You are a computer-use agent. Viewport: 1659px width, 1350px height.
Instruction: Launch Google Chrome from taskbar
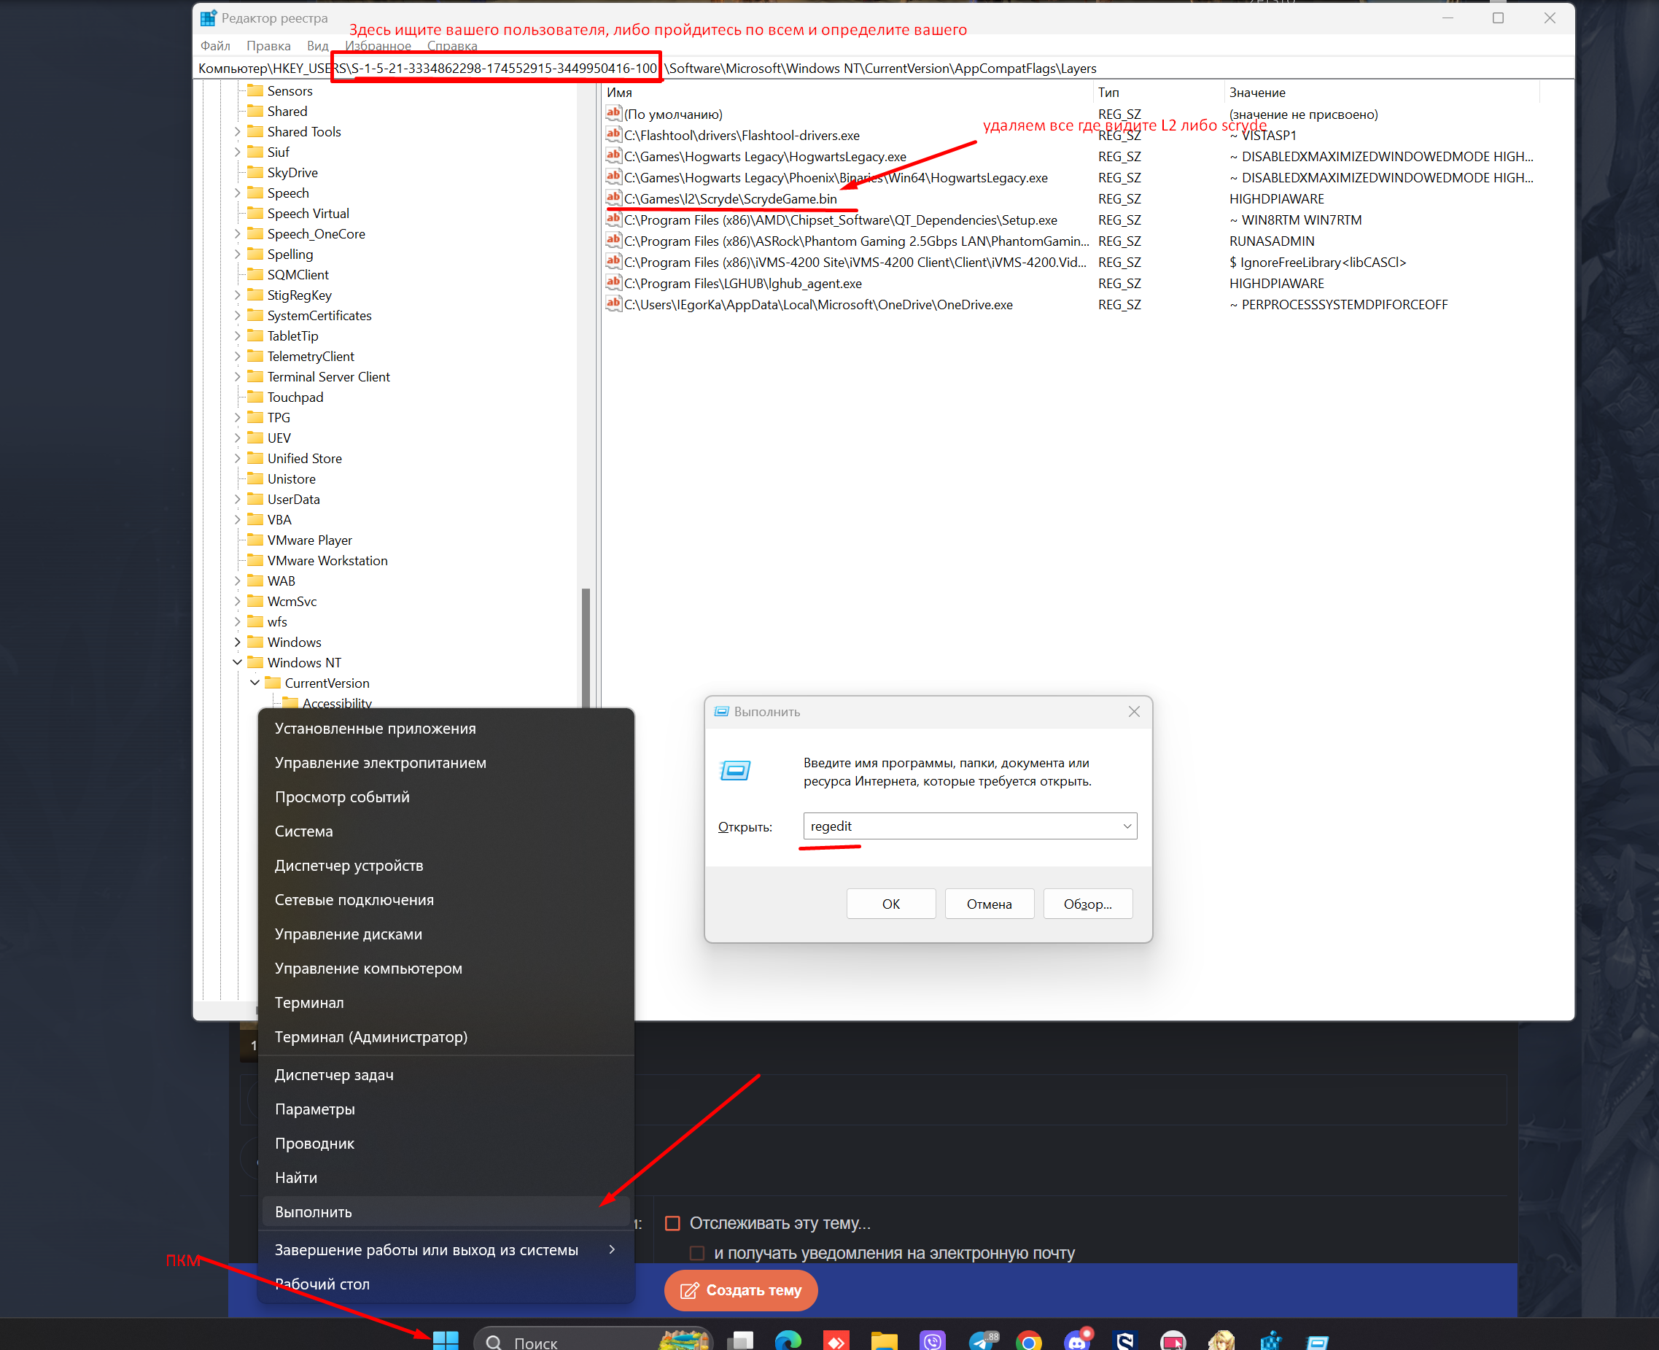[1028, 1341]
